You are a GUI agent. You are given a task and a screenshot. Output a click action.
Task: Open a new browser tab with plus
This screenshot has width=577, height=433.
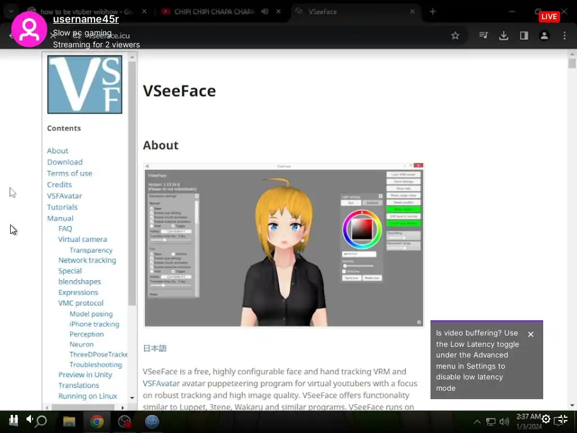(x=433, y=12)
